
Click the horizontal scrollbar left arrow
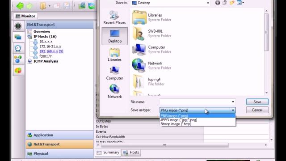point(98,145)
